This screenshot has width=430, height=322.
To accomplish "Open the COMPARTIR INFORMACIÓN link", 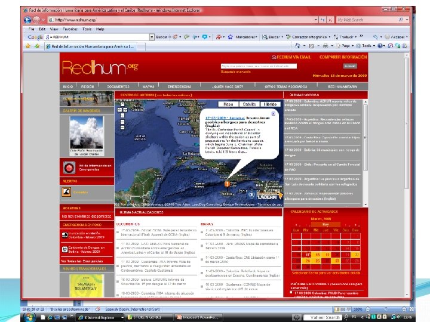I will pos(343,57).
